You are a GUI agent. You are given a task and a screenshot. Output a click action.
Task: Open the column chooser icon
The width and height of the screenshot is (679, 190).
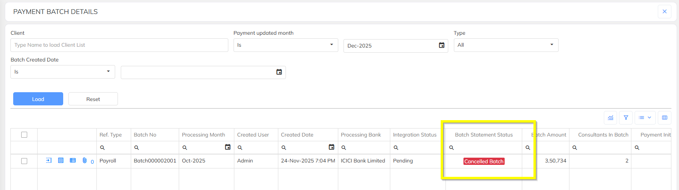point(665,118)
